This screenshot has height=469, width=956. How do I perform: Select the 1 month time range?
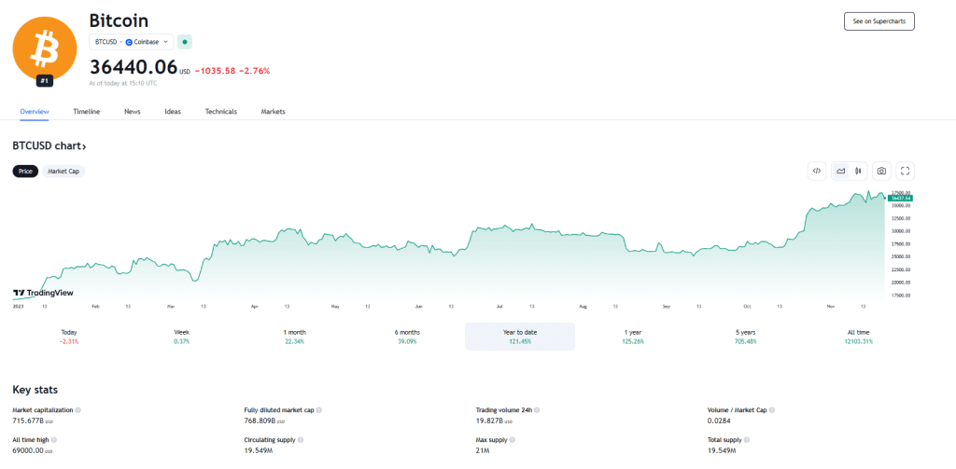coord(294,337)
